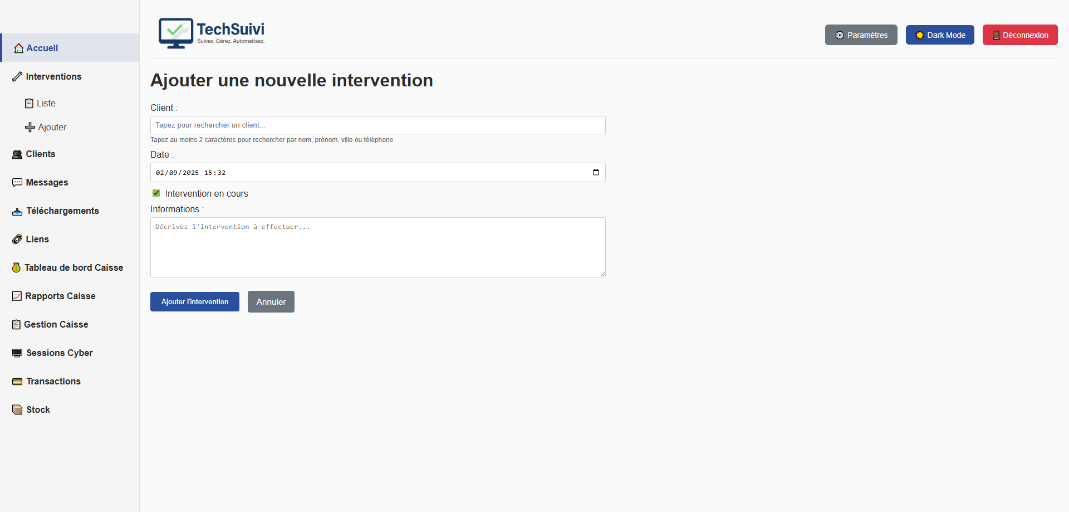Collapse the Interventions submenu
This screenshot has width=1069, height=512.
pos(53,76)
